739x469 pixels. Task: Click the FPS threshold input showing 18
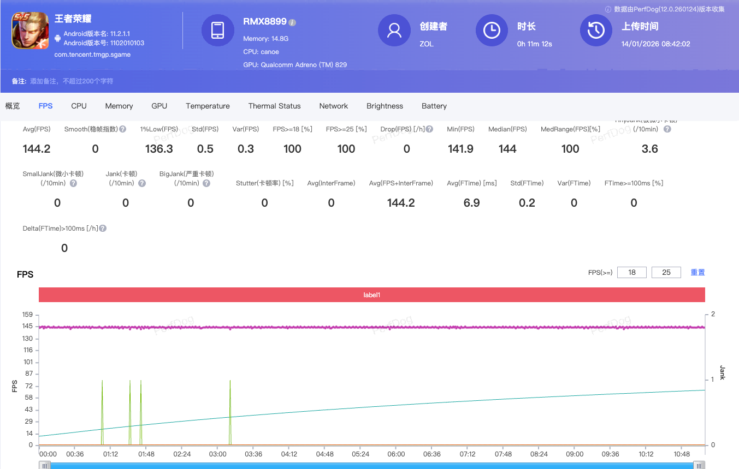[631, 272]
